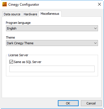This screenshot has width=104, height=109.
Task: Close the Cinegy Configurator window
Action: point(99,4)
